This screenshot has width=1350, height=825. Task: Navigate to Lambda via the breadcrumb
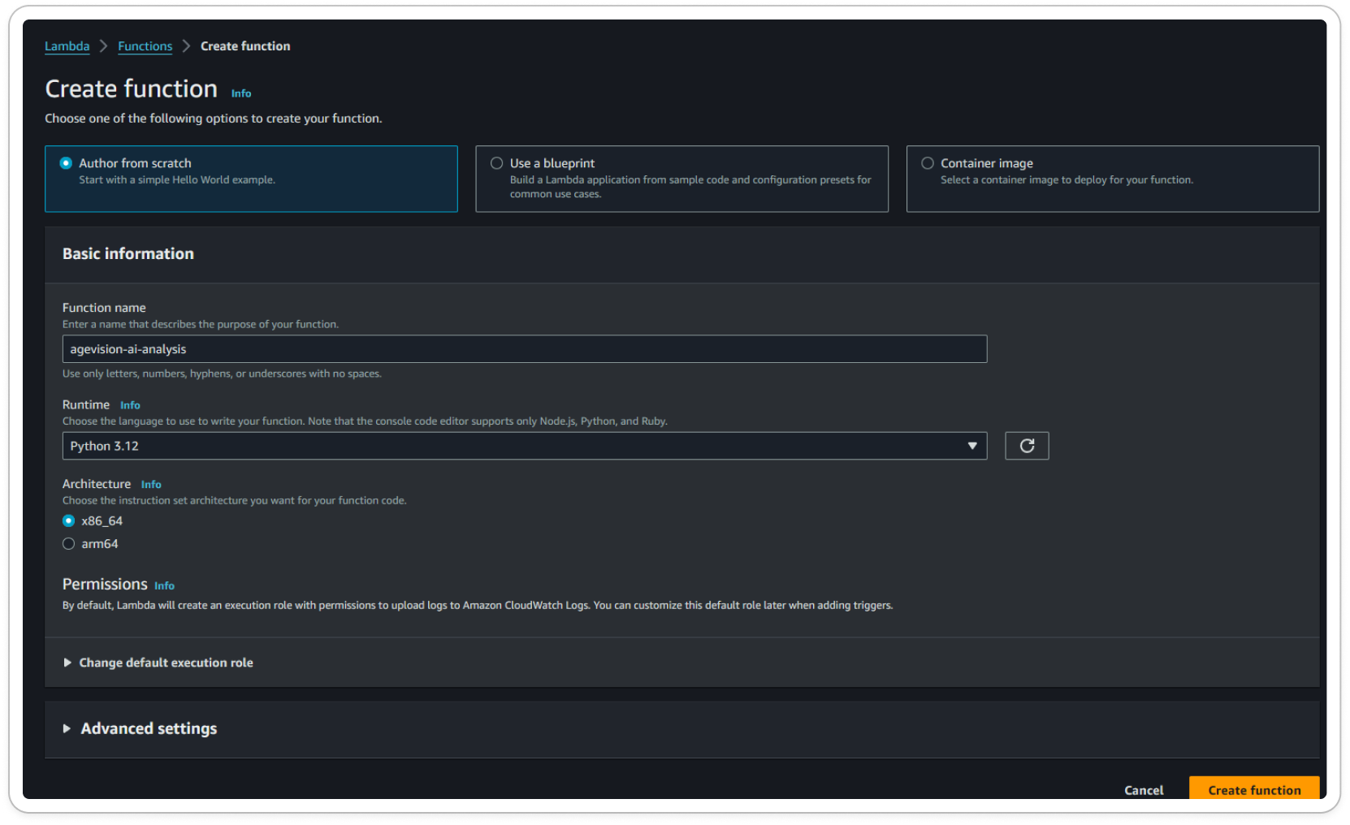tap(67, 45)
